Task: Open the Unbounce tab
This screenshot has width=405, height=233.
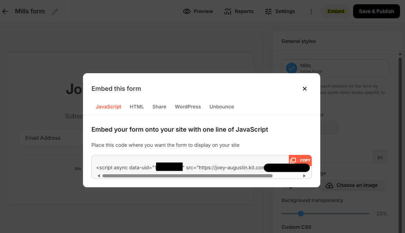Action: (x=222, y=107)
